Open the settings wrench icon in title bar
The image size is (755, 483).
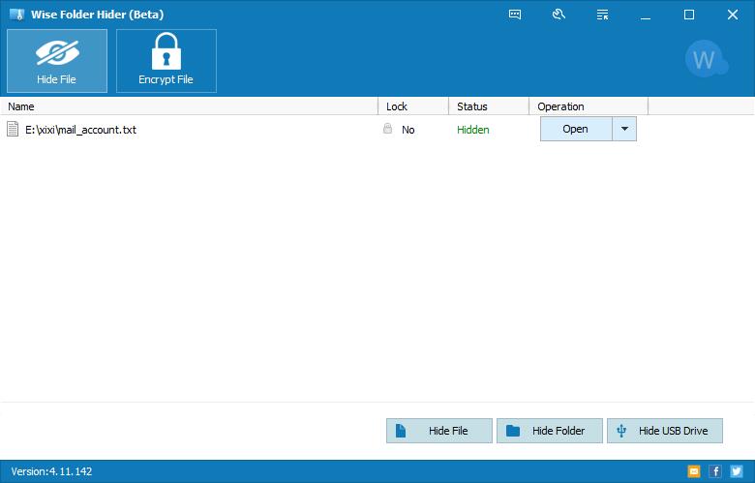click(559, 15)
